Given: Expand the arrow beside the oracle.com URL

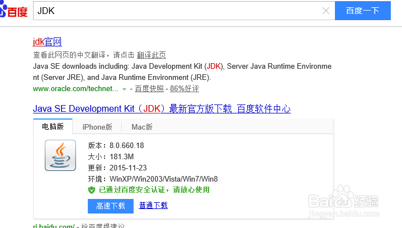Looking at the screenshot, I should coord(124,89).
